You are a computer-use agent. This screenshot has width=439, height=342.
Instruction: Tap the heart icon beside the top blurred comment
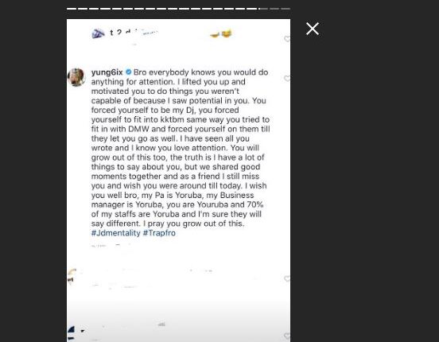pos(287,39)
